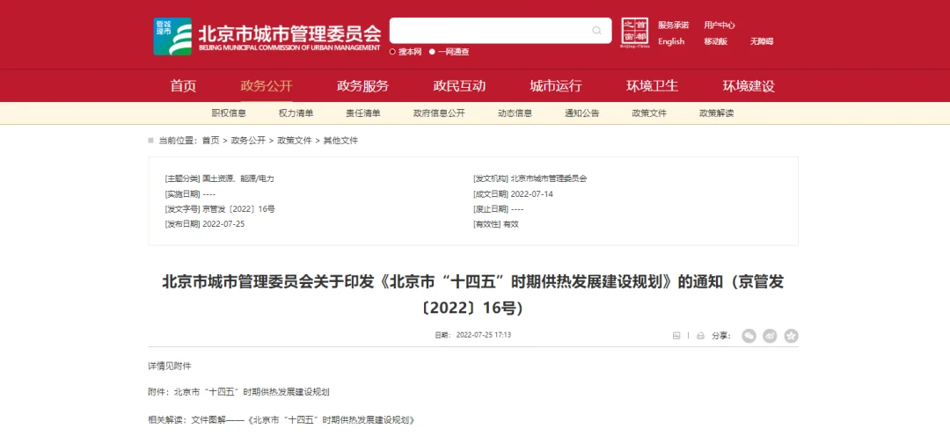950x436 pixels.
Task: Click 政策文件 in the breadcrumb
Action: [295, 141]
